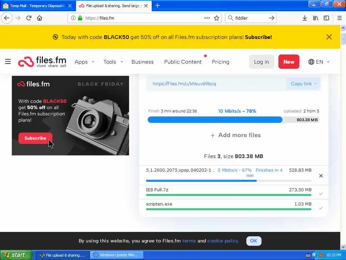Image resolution: width=346 pixels, height=260 pixels.
Task: Reload the page with the refresh icon
Action: 29,18
